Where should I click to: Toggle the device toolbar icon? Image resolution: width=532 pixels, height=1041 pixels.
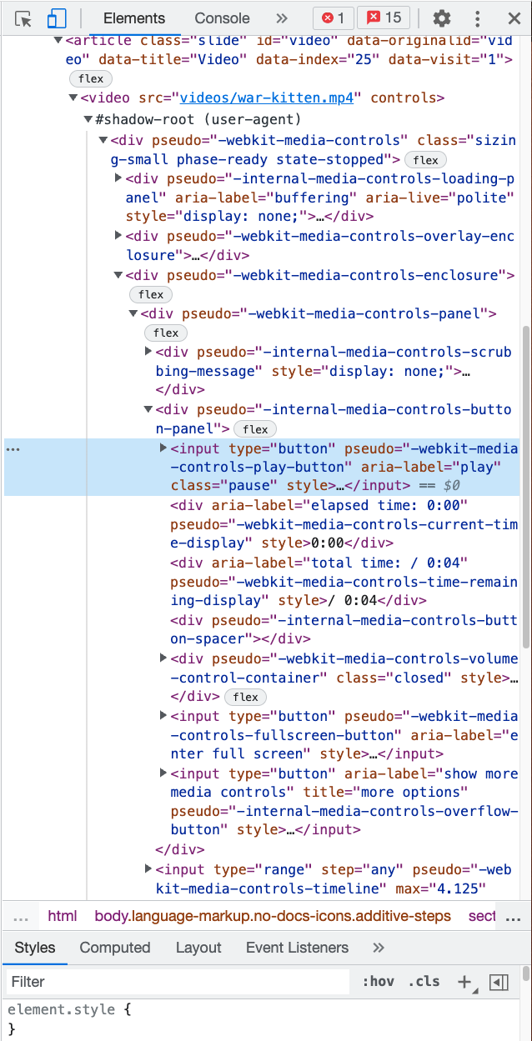click(x=56, y=18)
